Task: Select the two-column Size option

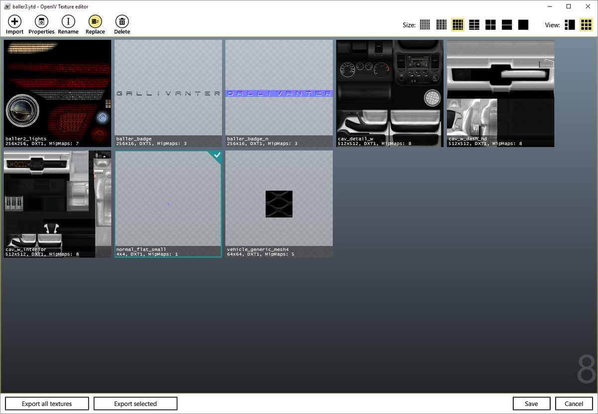Action: click(490, 24)
